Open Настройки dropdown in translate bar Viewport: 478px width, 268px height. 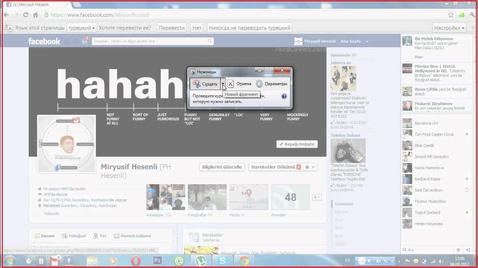[449, 28]
